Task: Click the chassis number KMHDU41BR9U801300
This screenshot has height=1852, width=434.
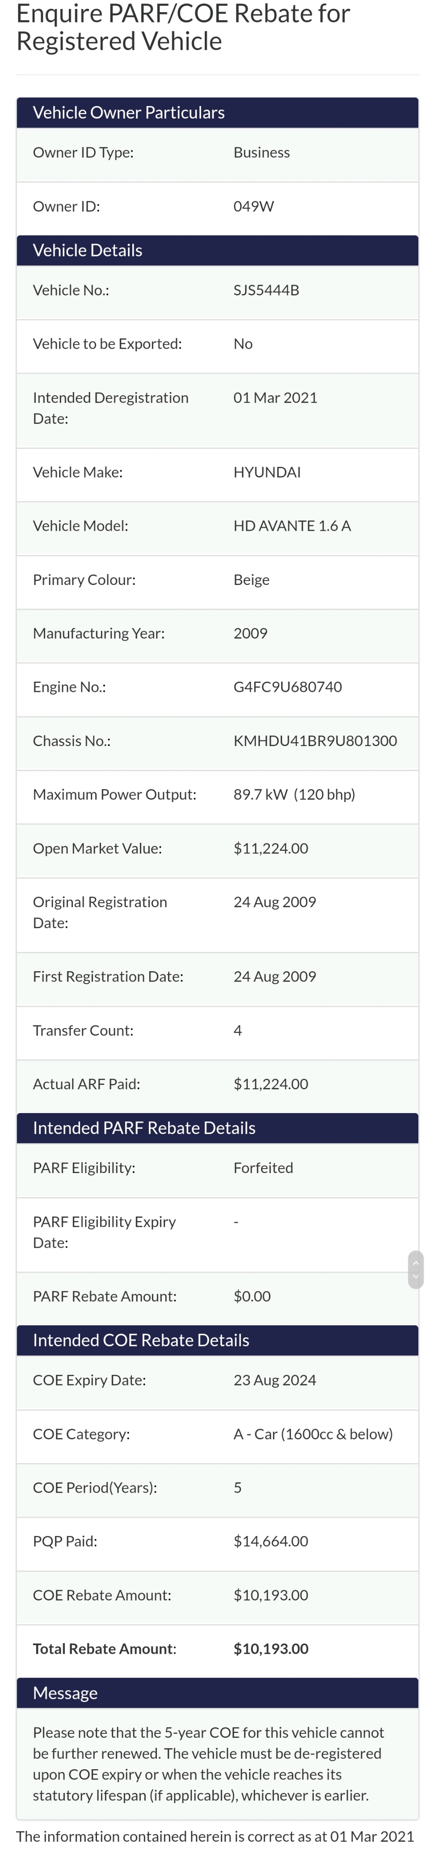Action: pyautogui.click(x=315, y=741)
